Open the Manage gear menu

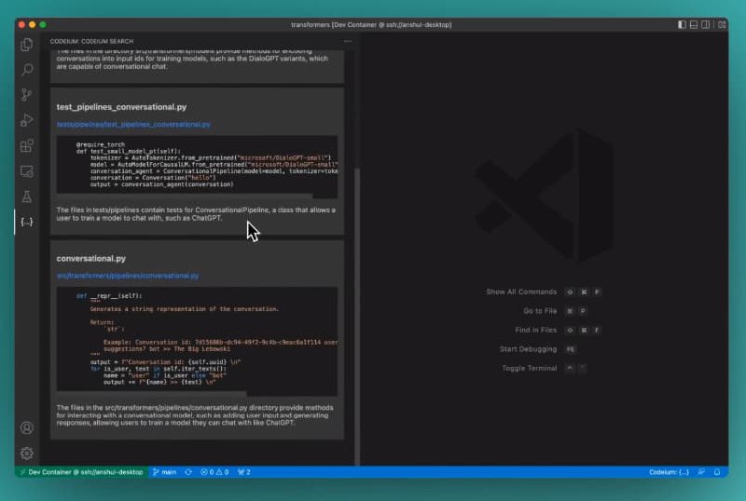(x=27, y=453)
